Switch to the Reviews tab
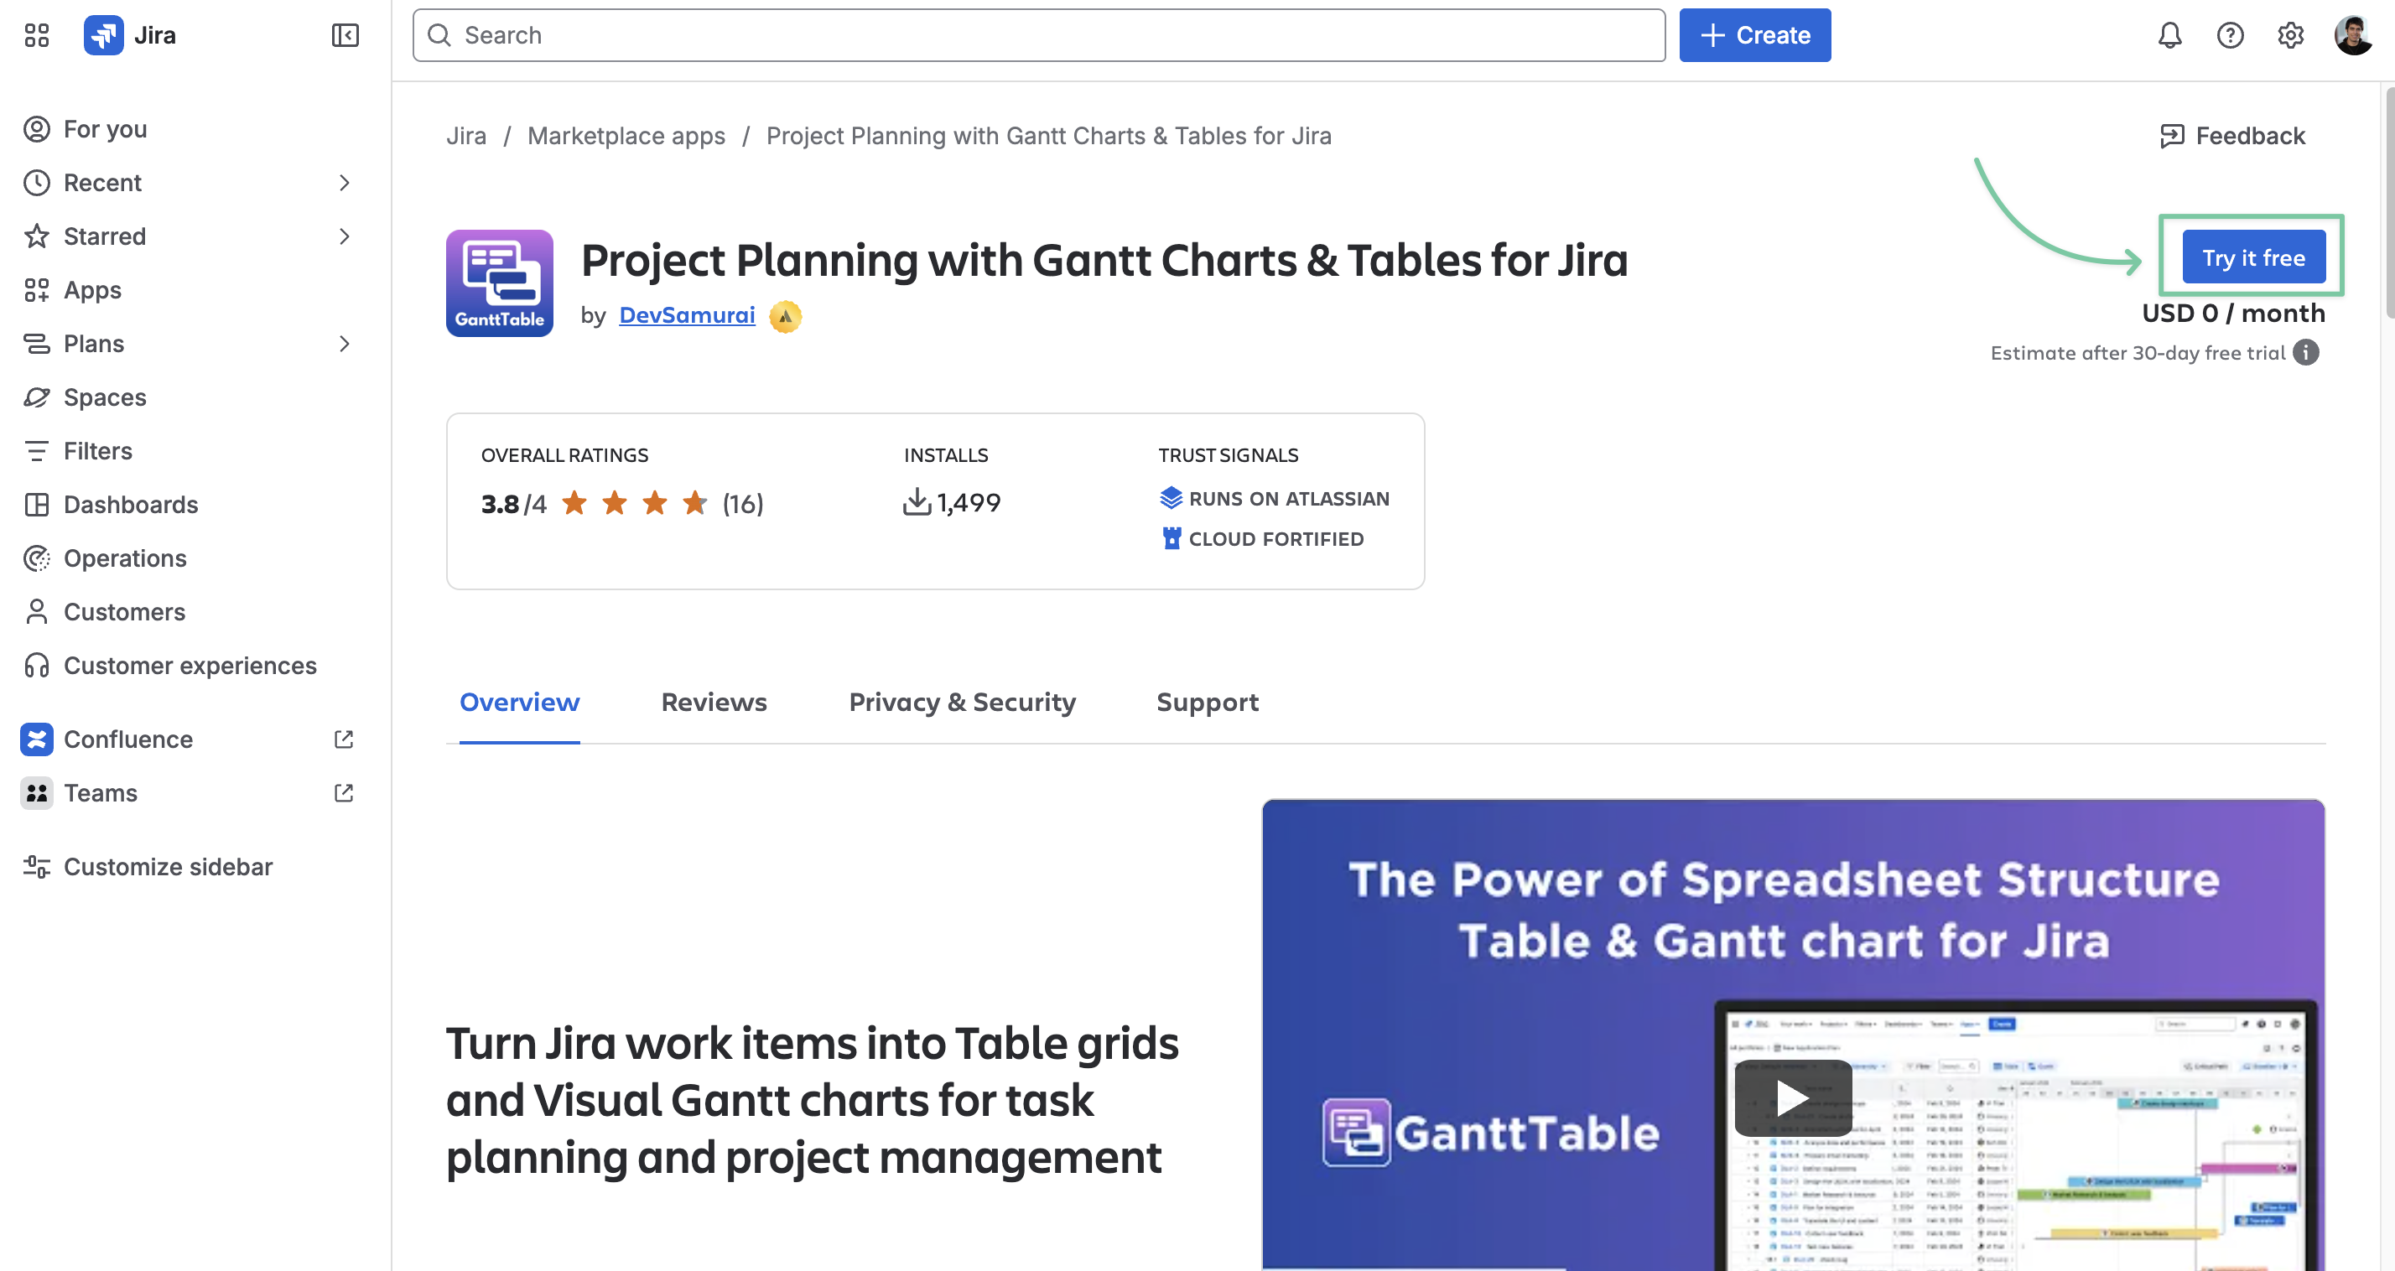This screenshot has width=2395, height=1271. tap(713, 702)
